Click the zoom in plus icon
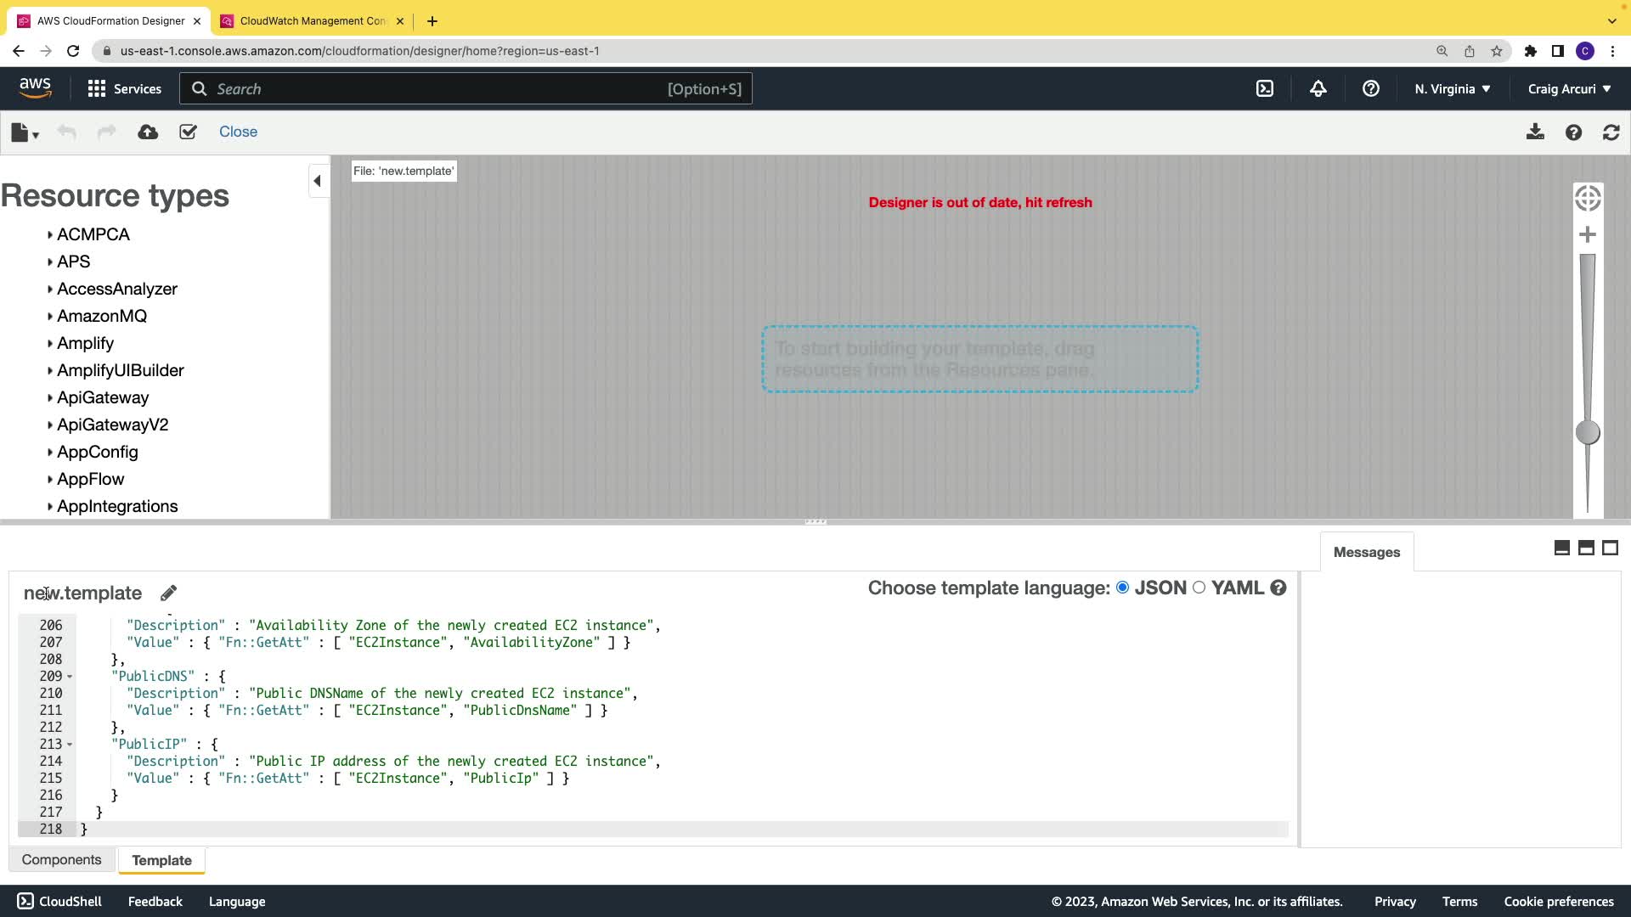Screen dimensions: 1631x917 pos(1587,234)
